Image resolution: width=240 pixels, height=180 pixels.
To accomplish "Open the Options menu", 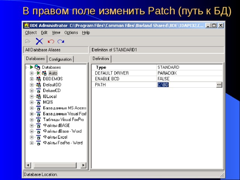I will click(x=71, y=33).
